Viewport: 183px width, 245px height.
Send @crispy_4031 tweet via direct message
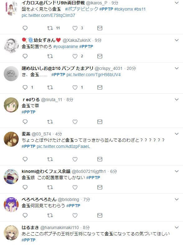[x=100, y=87]
